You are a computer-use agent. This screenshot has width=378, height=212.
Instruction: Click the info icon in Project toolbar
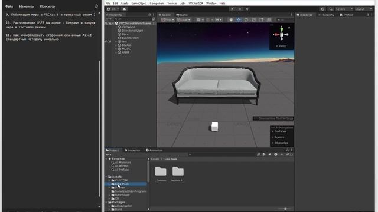click(x=276, y=154)
